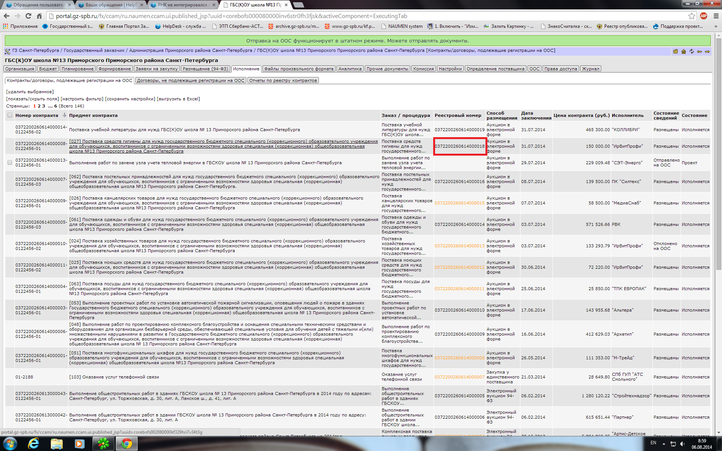Click the yellow back arrow icon
Screen dimensions: 722x451
pos(699,51)
